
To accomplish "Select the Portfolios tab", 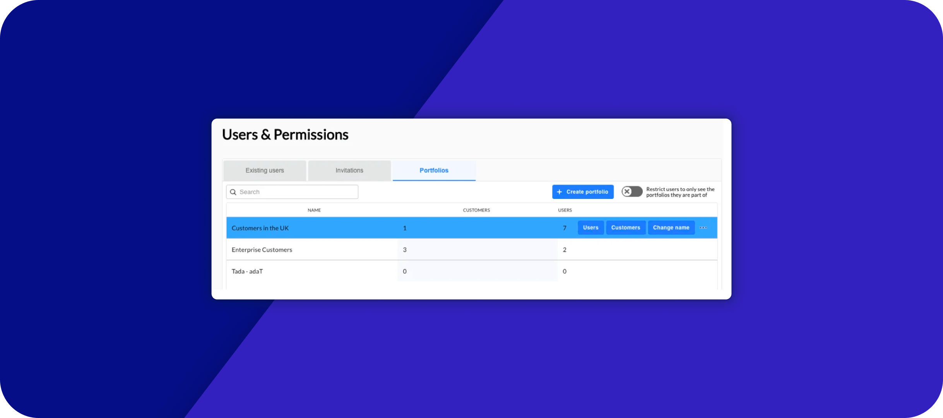I will pos(434,170).
